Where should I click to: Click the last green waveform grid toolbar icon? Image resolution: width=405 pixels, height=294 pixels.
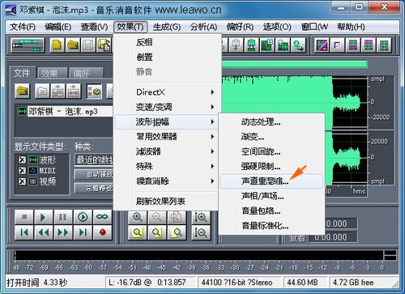(x=384, y=45)
